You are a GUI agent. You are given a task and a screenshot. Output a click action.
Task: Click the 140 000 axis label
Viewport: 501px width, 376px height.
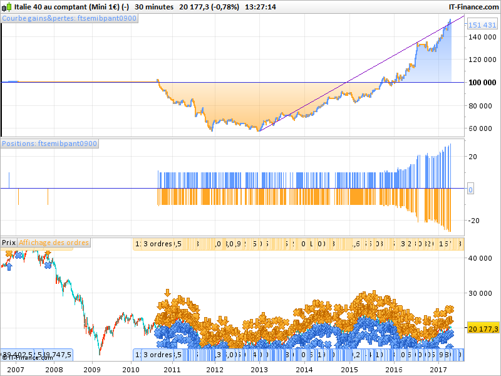482,37
